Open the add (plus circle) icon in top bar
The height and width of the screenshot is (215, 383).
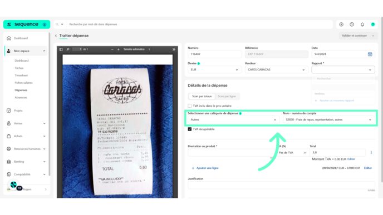pos(341,24)
